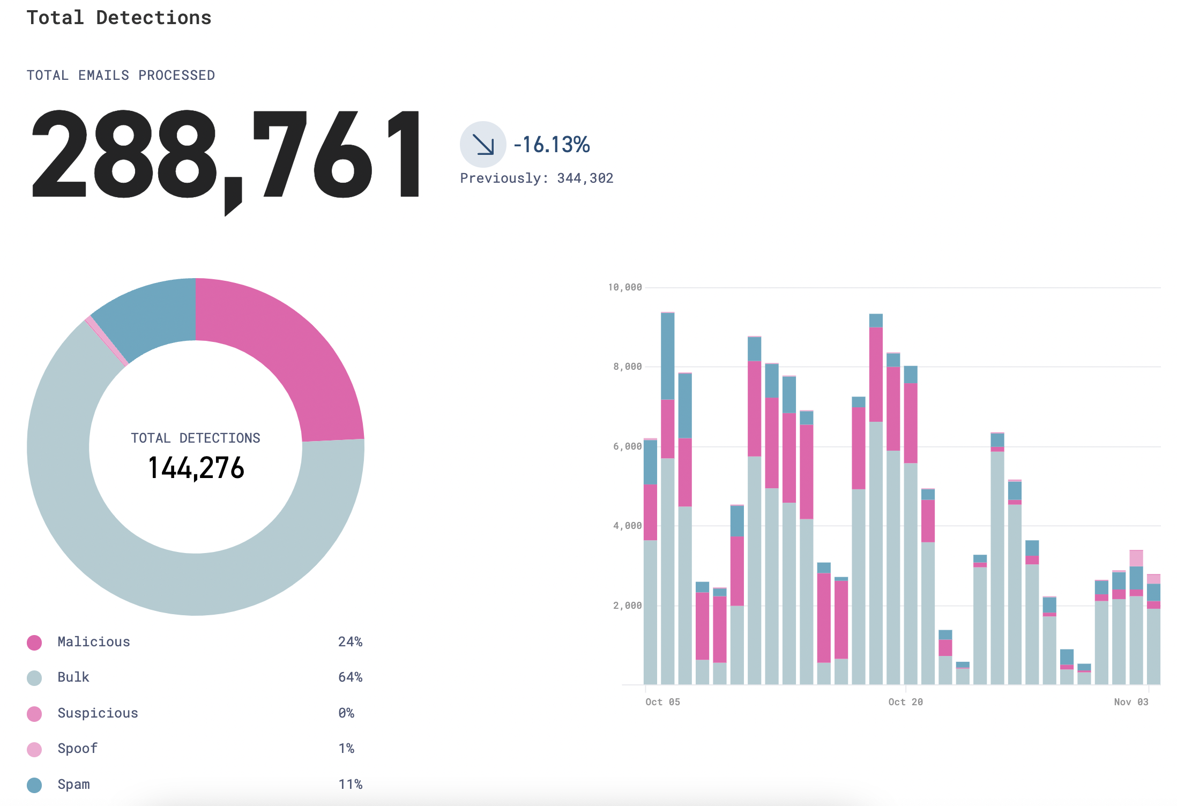Click the Oct 05 axis label
The width and height of the screenshot is (1177, 806).
662,701
